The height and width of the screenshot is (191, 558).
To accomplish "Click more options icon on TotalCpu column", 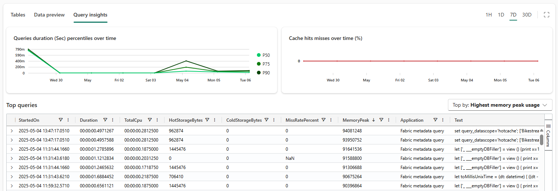I will pyautogui.click(x=157, y=120).
